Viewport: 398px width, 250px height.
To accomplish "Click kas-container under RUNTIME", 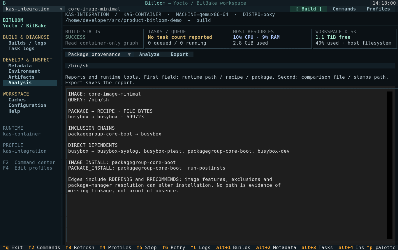I will (22, 134).
